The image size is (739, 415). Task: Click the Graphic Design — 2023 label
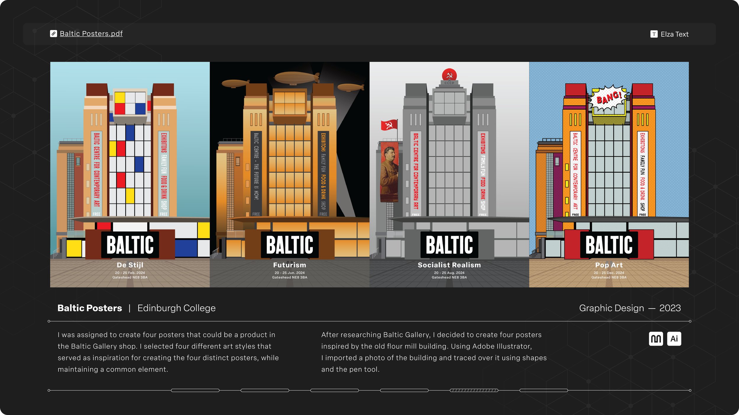(x=630, y=308)
